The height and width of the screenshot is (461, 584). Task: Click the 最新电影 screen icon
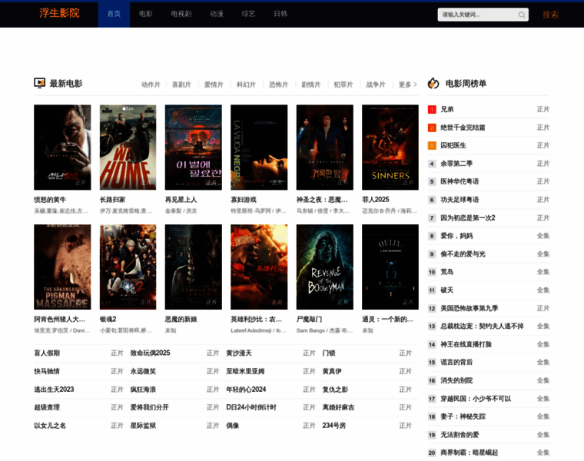[x=39, y=83]
